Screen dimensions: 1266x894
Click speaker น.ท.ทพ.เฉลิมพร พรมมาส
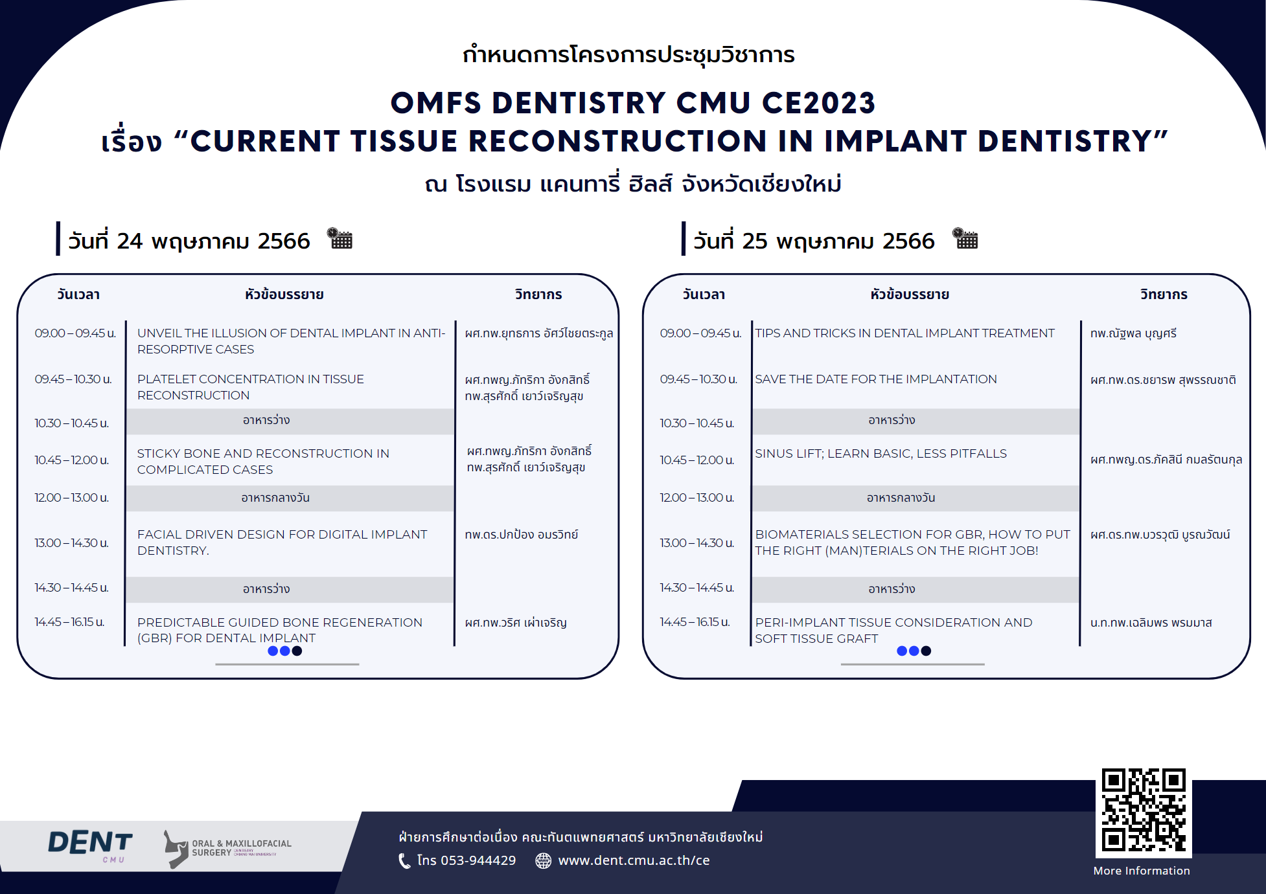pyautogui.click(x=1150, y=622)
